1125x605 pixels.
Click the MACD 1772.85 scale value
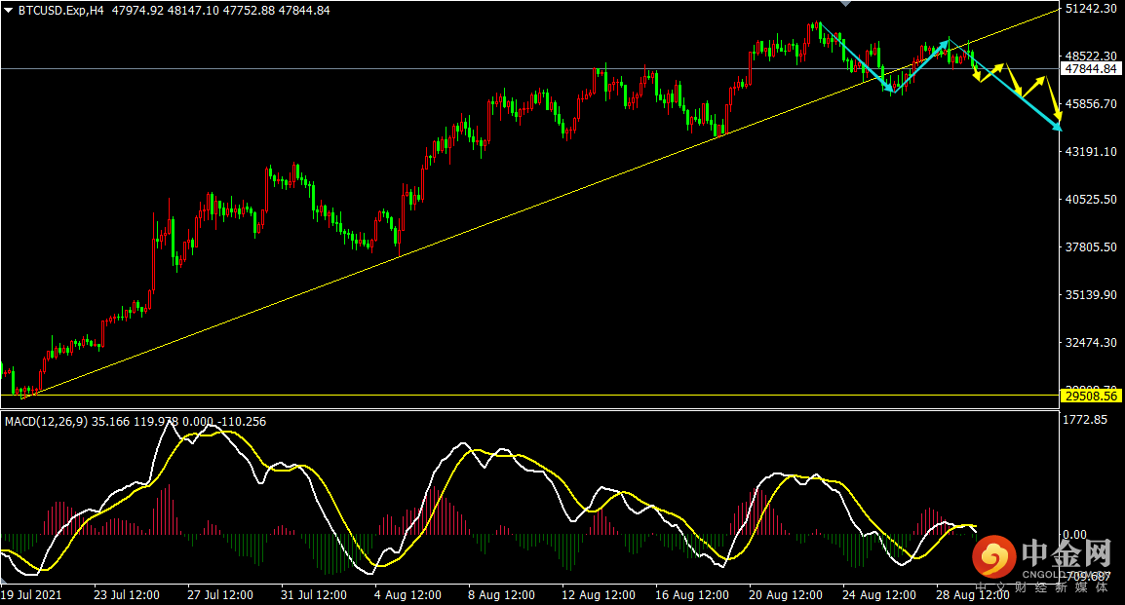1085,419
